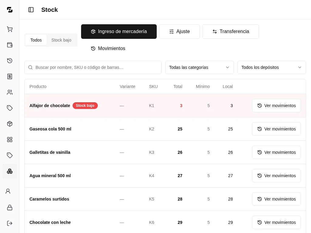Open movimientos for Caramelos surtidos

coord(276,199)
